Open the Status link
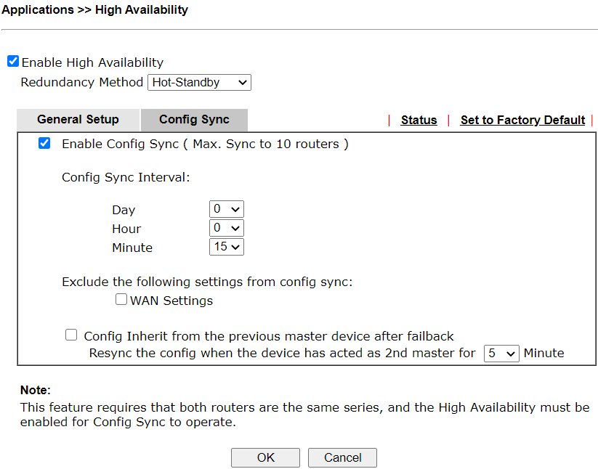This screenshot has width=598, height=469. pos(419,121)
